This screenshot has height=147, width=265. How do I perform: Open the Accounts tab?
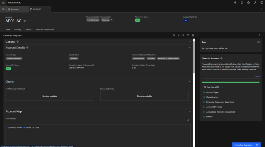17,9
